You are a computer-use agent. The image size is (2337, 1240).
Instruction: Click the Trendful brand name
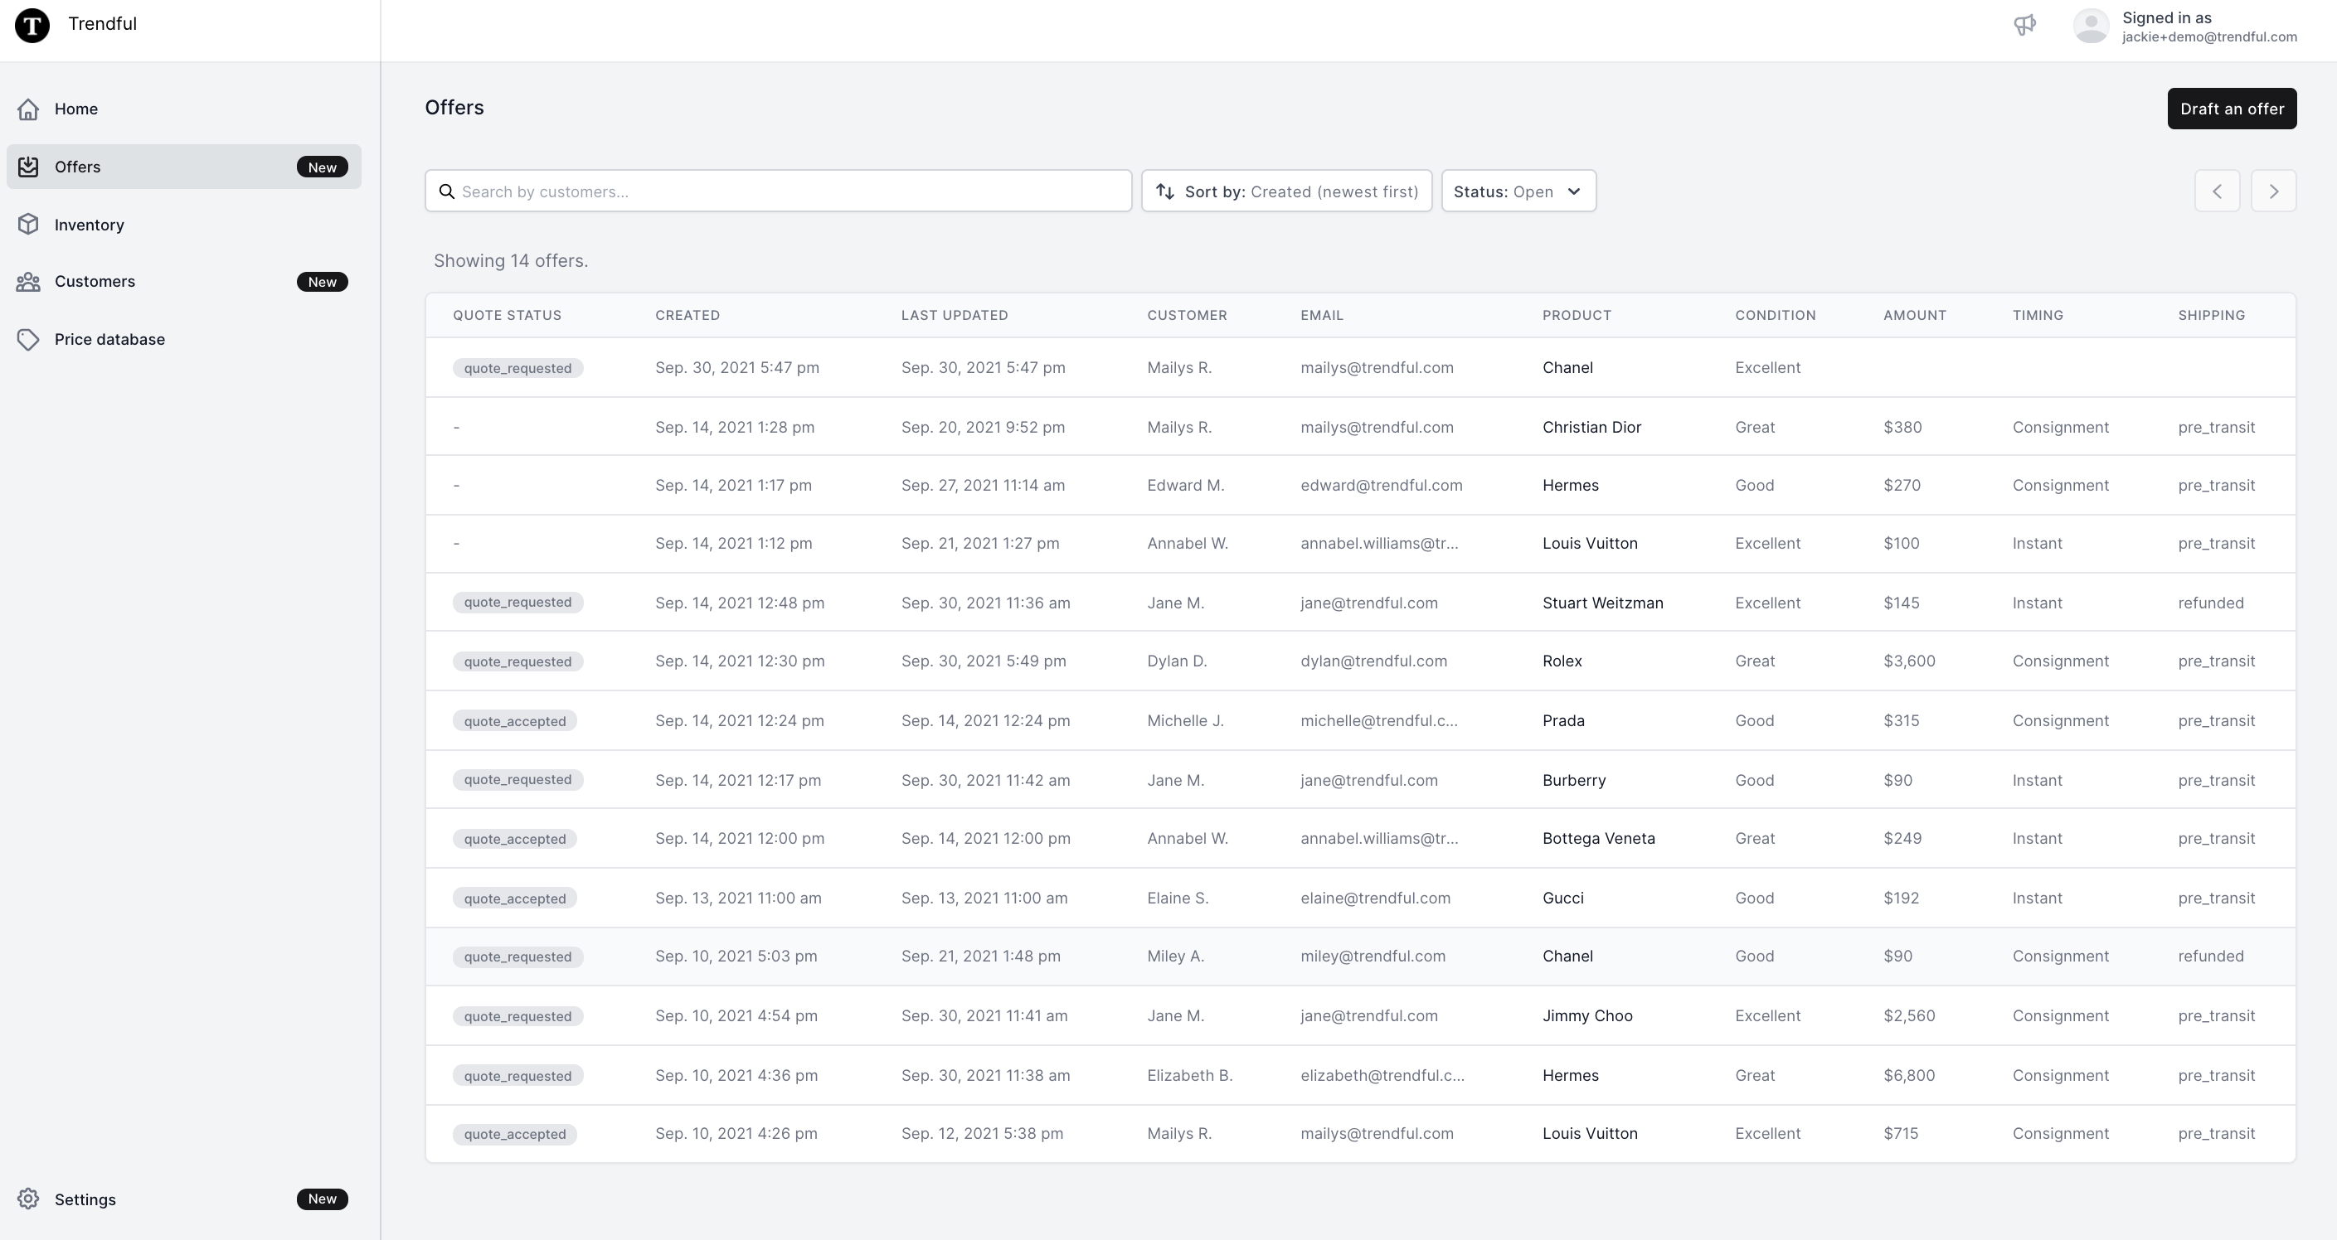pyautogui.click(x=103, y=23)
